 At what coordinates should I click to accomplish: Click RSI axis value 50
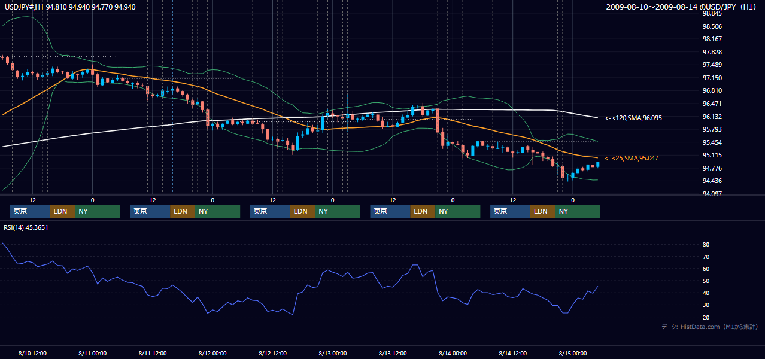click(706, 281)
